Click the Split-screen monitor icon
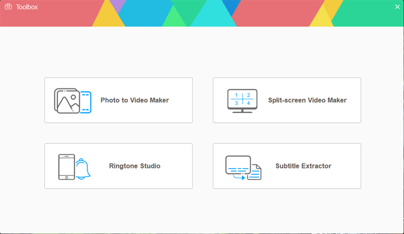The height and width of the screenshot is (234, 404). point(242,101)
